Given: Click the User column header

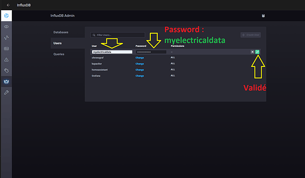Looking at the screenshot, I should tap(94, 46).
